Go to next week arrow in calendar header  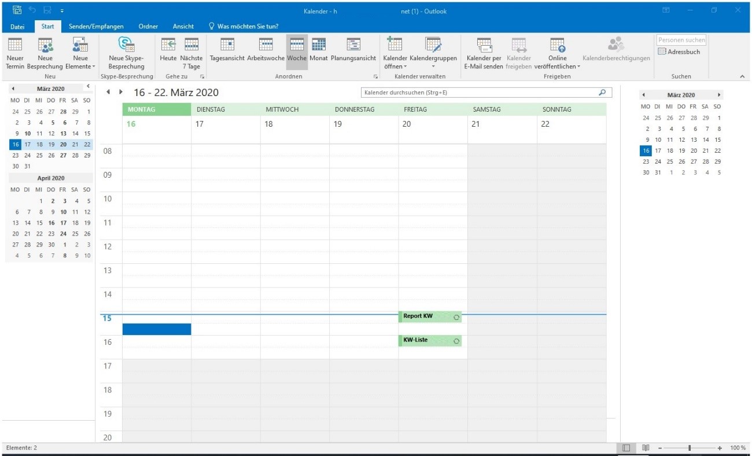[x=121, y=92]
